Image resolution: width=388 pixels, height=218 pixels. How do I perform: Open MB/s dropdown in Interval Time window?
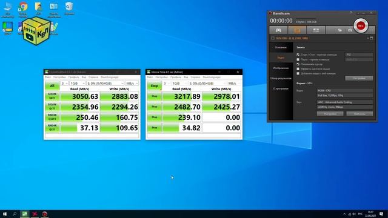tap(234, 84)
